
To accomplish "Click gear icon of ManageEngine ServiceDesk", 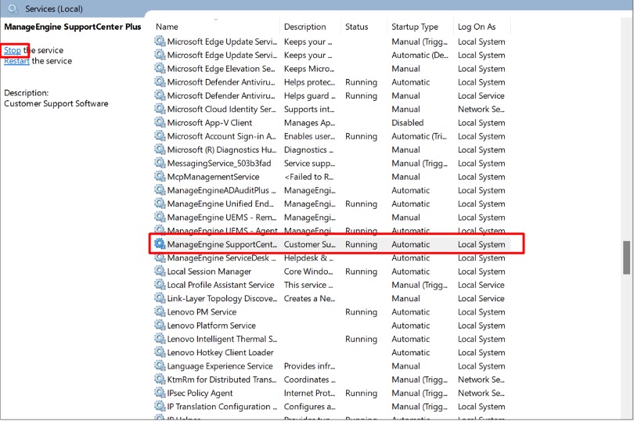I will click(x=160, y=257).
